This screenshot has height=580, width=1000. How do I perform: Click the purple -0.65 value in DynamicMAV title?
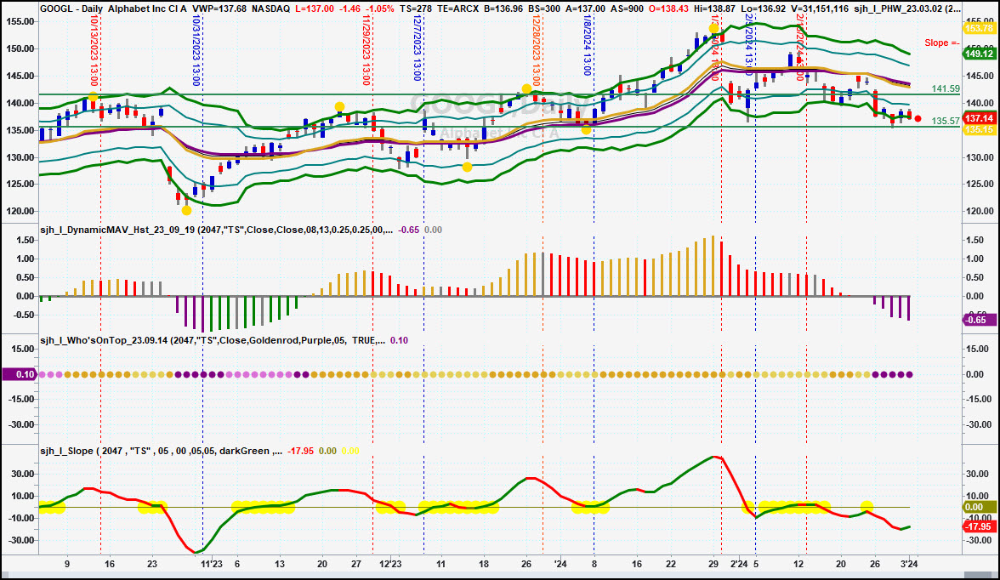pyautogui.click(x=409, y=230)
